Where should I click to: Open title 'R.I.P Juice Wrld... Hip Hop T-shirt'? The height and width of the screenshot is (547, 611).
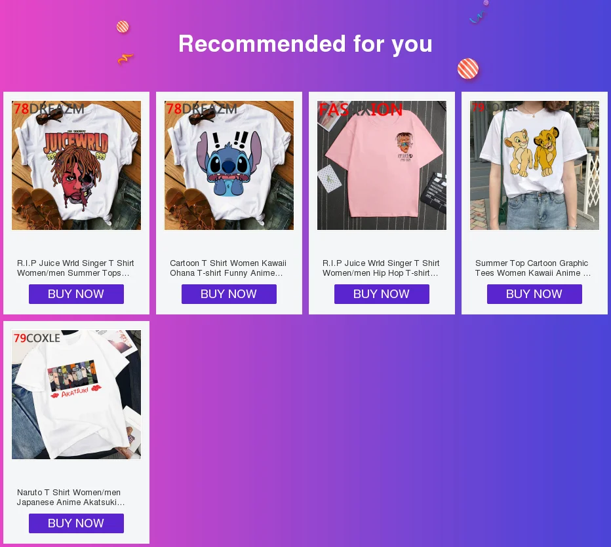click(x=381, y=268)
